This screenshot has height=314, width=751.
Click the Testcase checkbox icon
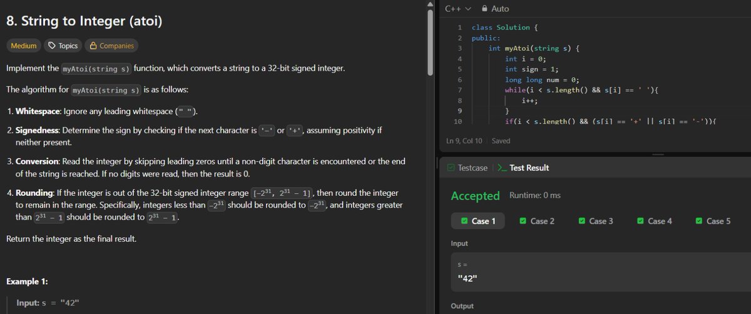coord(450,168)
